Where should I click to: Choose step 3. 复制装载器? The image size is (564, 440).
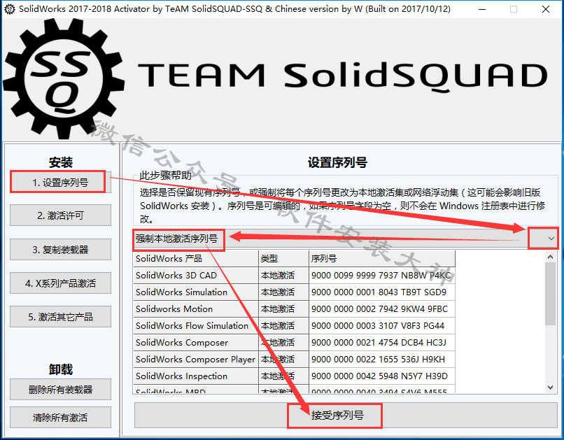60,250
